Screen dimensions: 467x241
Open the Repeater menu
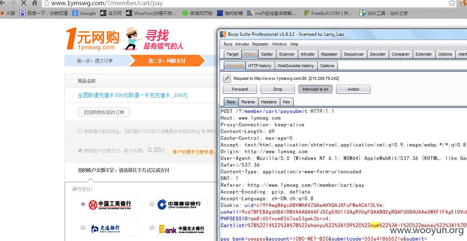tap(260, 44)
